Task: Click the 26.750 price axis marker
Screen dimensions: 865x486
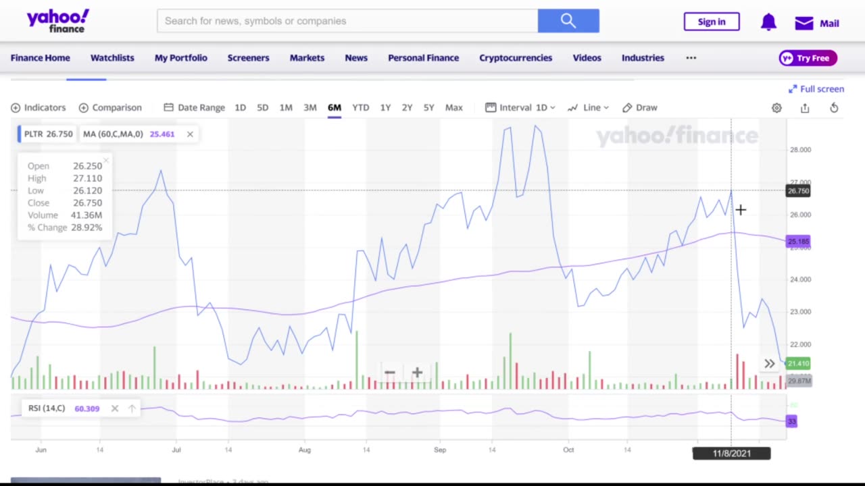Action: 798,191
